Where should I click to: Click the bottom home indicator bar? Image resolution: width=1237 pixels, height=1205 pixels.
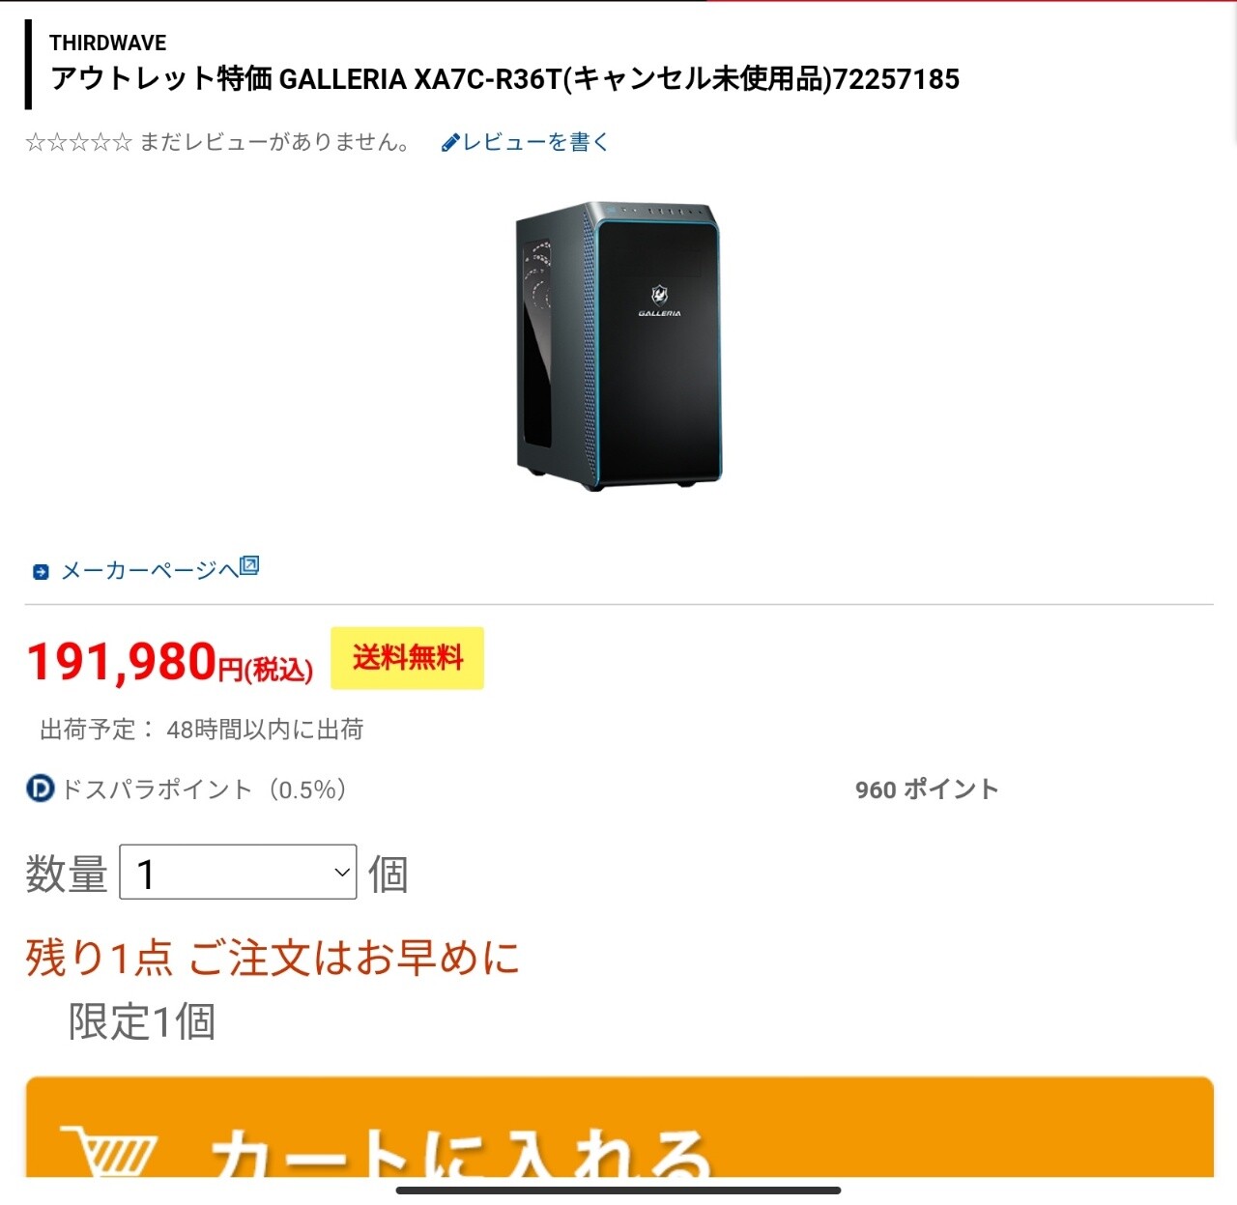[618, 1191]
